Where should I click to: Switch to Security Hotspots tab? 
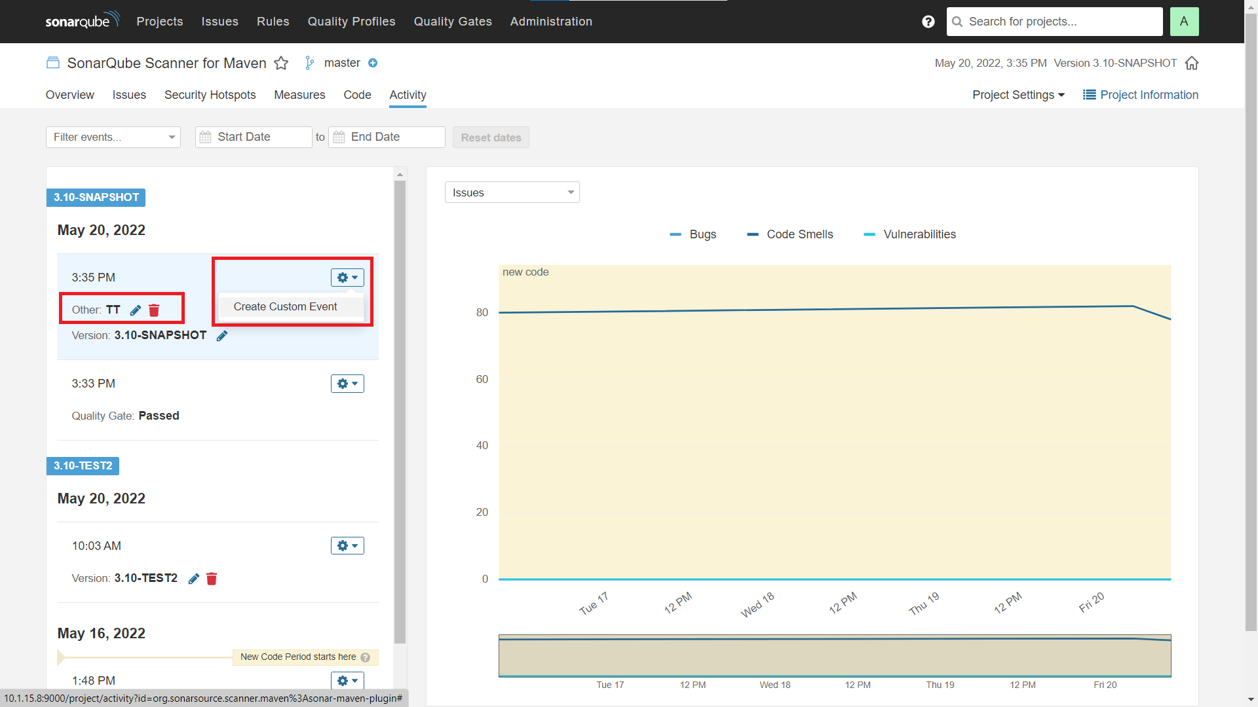click(210, 95)
